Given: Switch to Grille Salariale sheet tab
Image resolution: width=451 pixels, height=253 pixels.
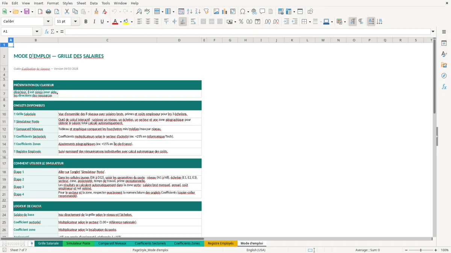Looking at the screenshot, I should 48,243.
